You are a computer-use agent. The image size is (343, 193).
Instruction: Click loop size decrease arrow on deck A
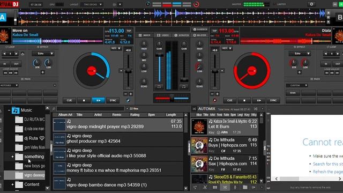pyautogui.click(x=4, y=54)
